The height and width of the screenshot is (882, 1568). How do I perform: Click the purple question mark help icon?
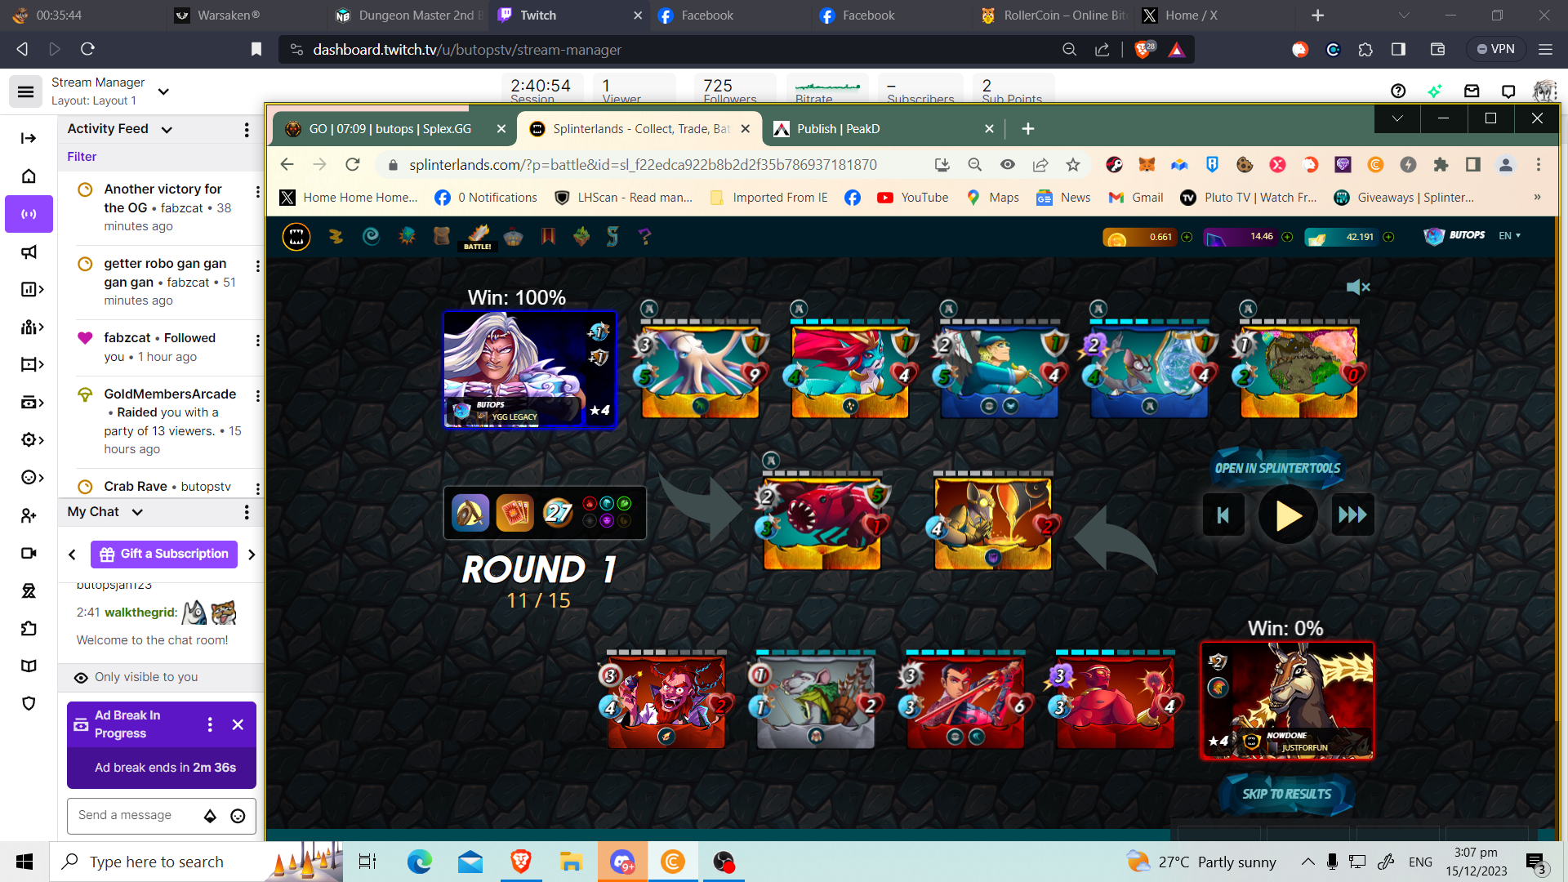coord(645,237)
